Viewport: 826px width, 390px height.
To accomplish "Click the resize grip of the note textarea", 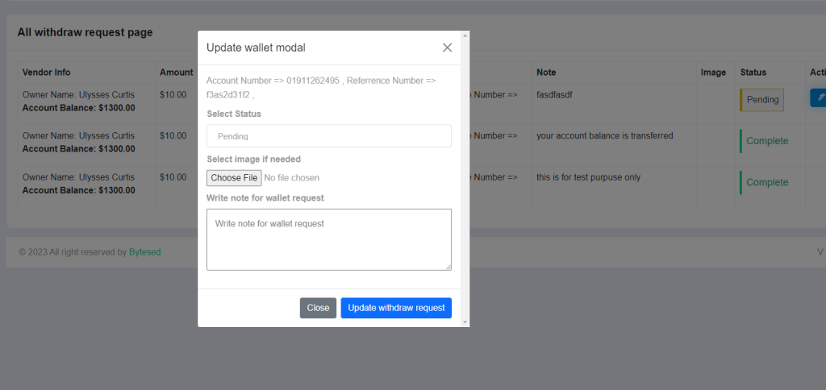I will coord(448,268).
